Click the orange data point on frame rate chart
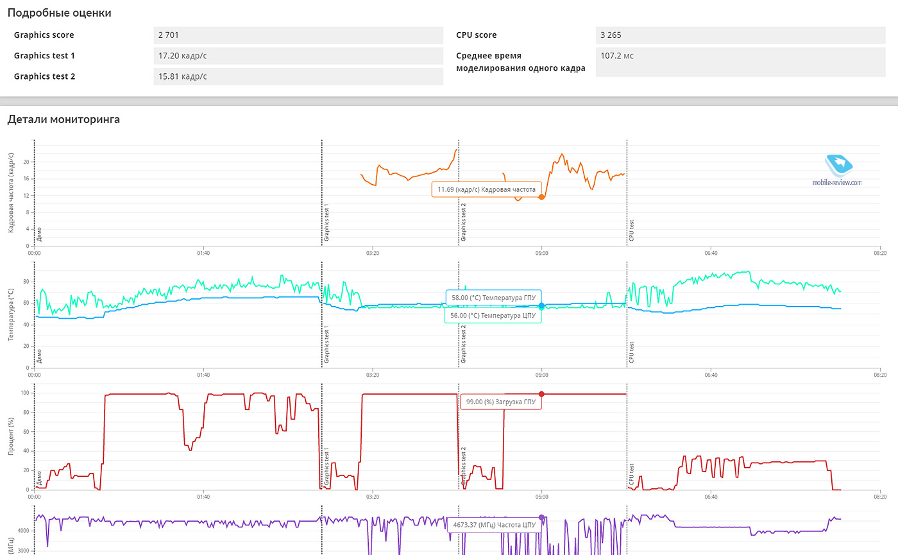 pyautogui.click(x=541, y=197)
